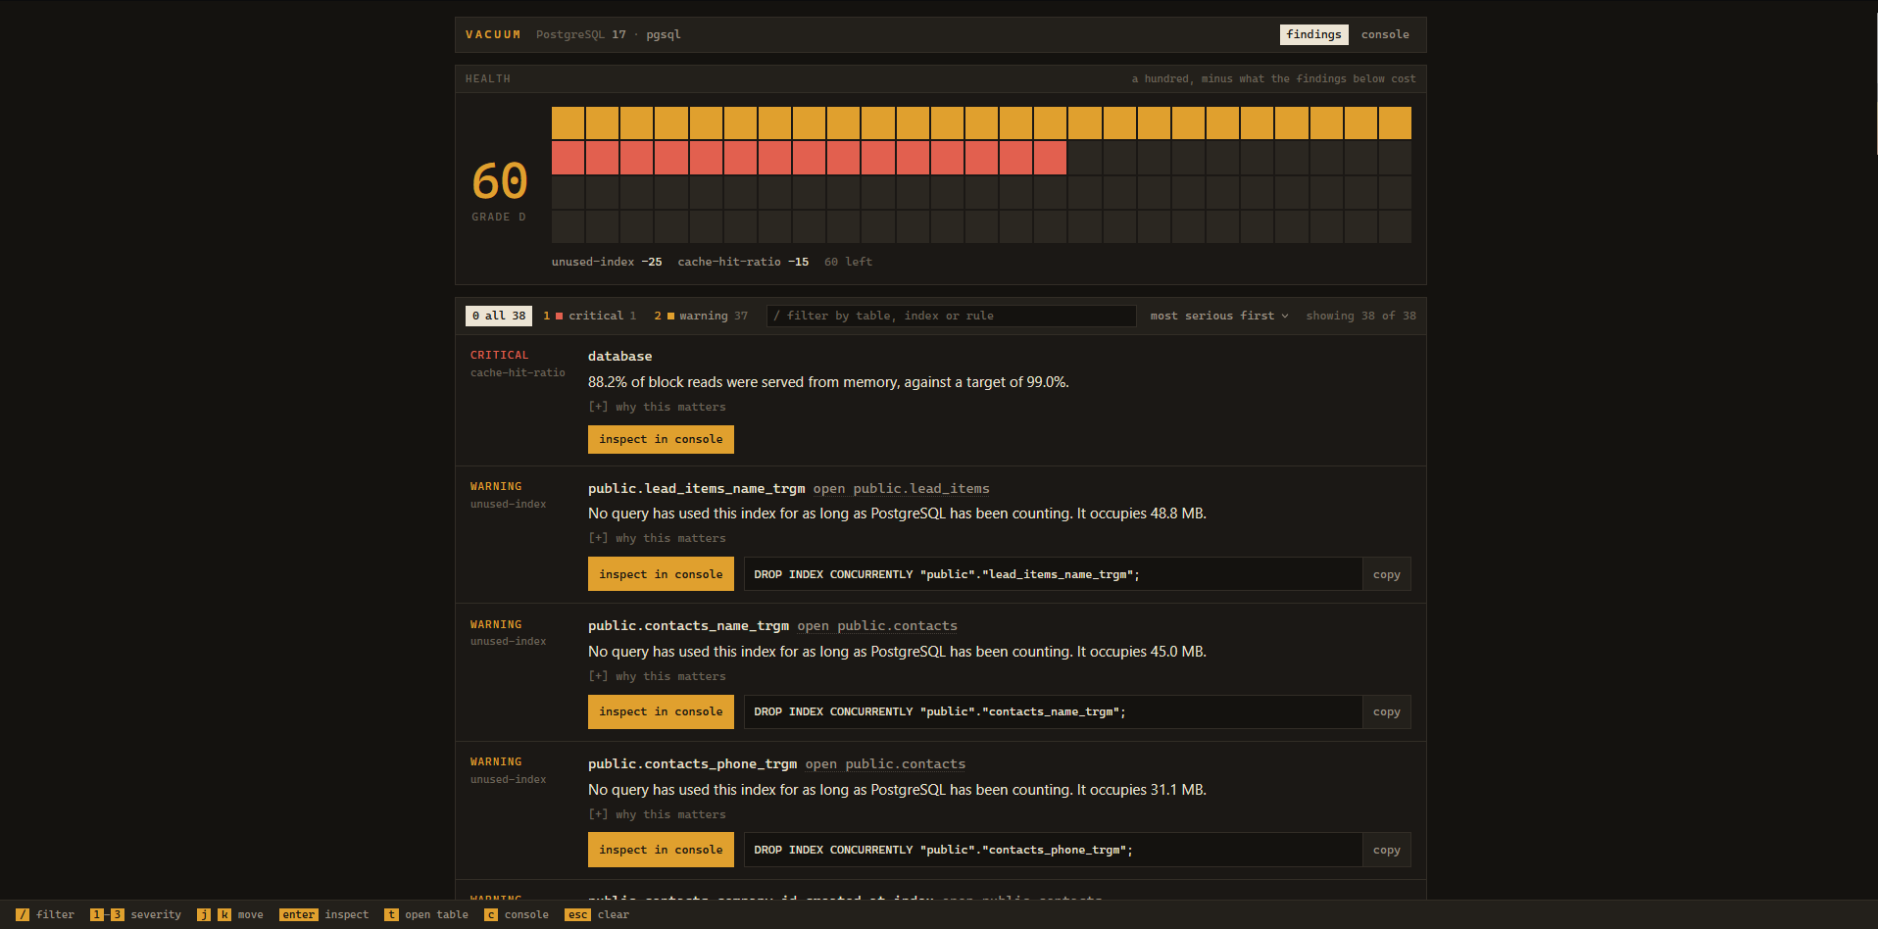Filter by critical severity

(589, 316)
